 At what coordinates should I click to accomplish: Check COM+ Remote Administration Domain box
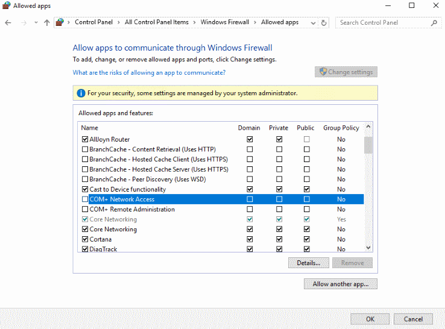pyautogui.click(x=250, y=209)
